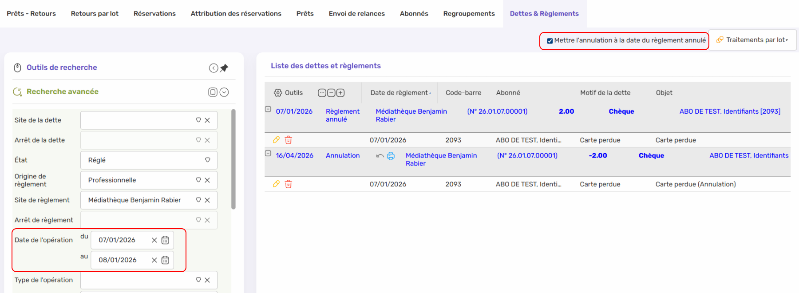Clear the Arrêt de la dette field
This screenshot has height=293, width=799.
(x=207, y=140)
